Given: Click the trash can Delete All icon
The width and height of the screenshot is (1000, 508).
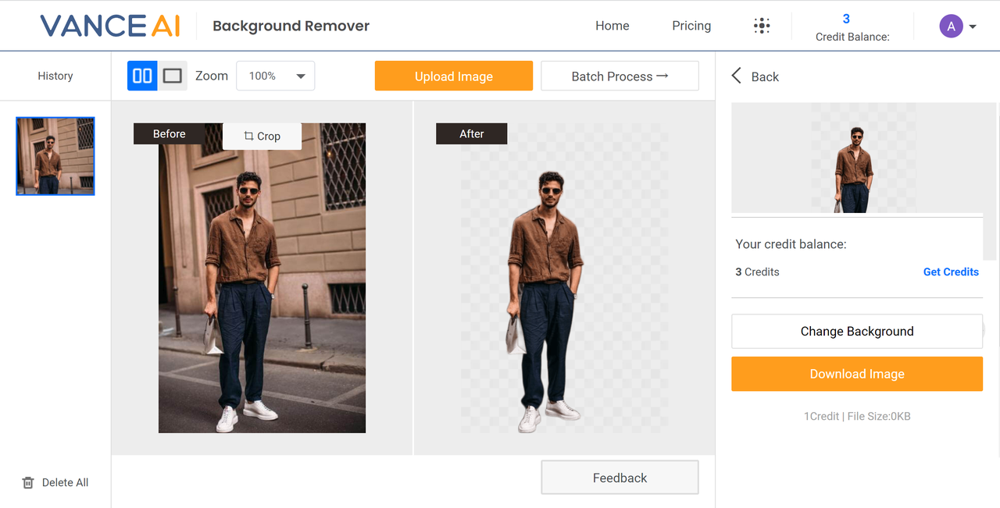Looking at the screenshot, I should pos(28,482).
